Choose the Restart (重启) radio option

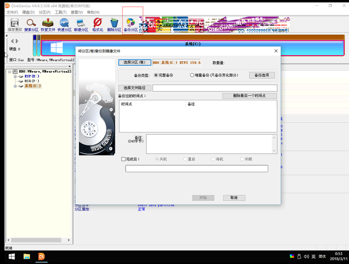[185, 159]
